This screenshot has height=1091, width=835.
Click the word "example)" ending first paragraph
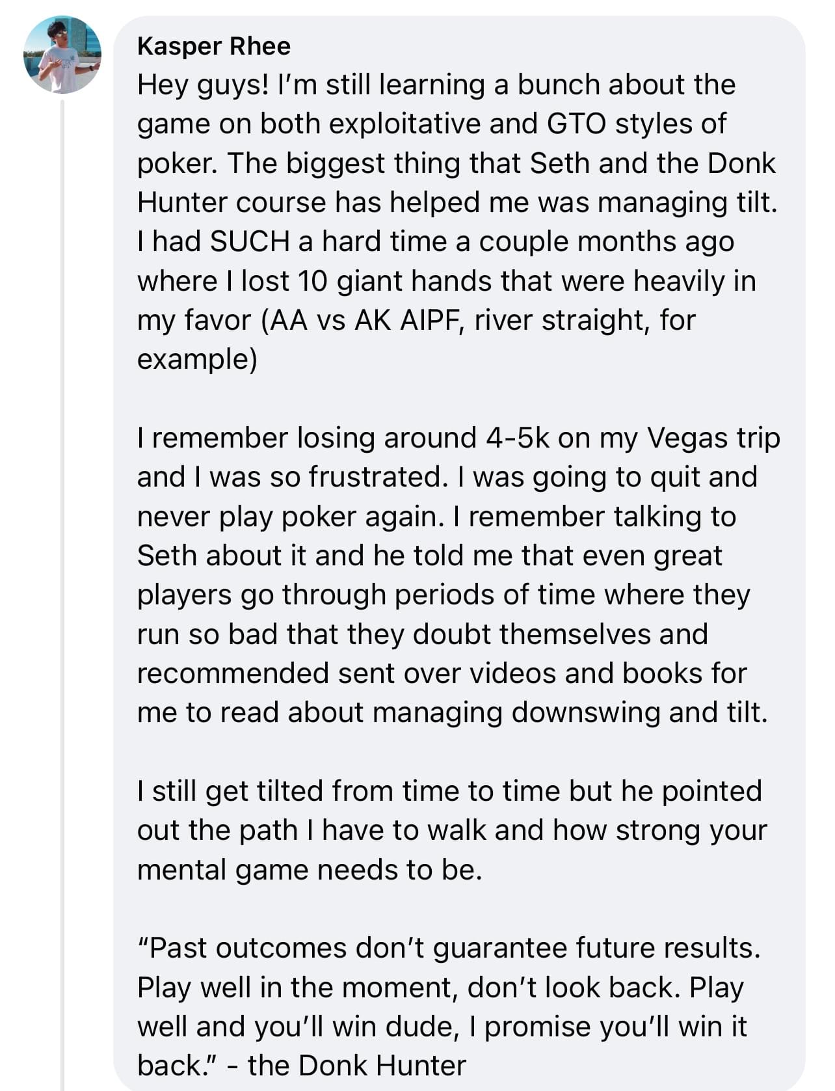click(x=197, y=359)
